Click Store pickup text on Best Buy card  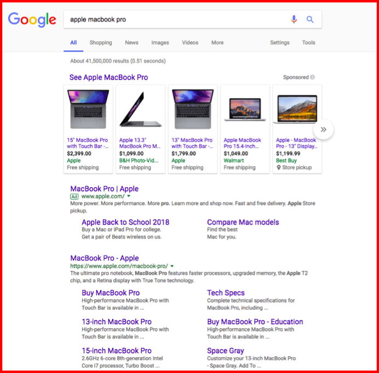coord(297,167)
